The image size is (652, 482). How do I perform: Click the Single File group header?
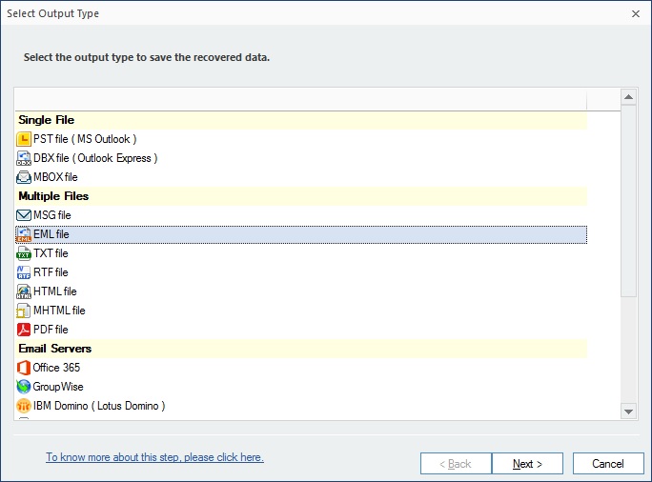click(301, 120)
